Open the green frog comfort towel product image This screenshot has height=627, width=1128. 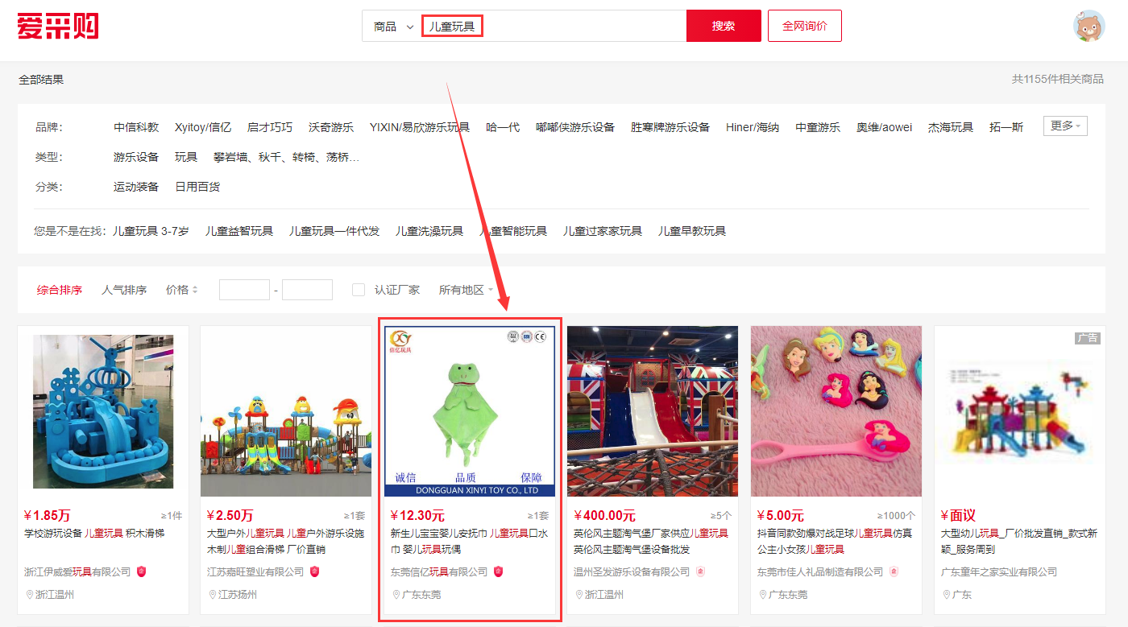point(470,411)
